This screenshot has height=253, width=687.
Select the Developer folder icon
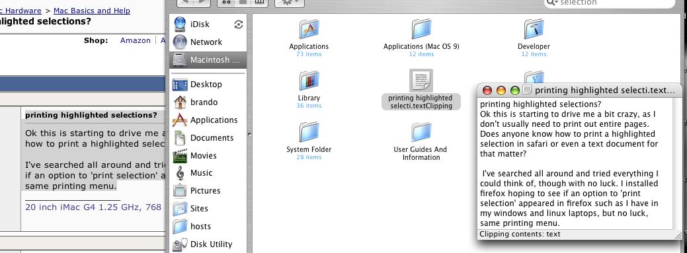534,30
